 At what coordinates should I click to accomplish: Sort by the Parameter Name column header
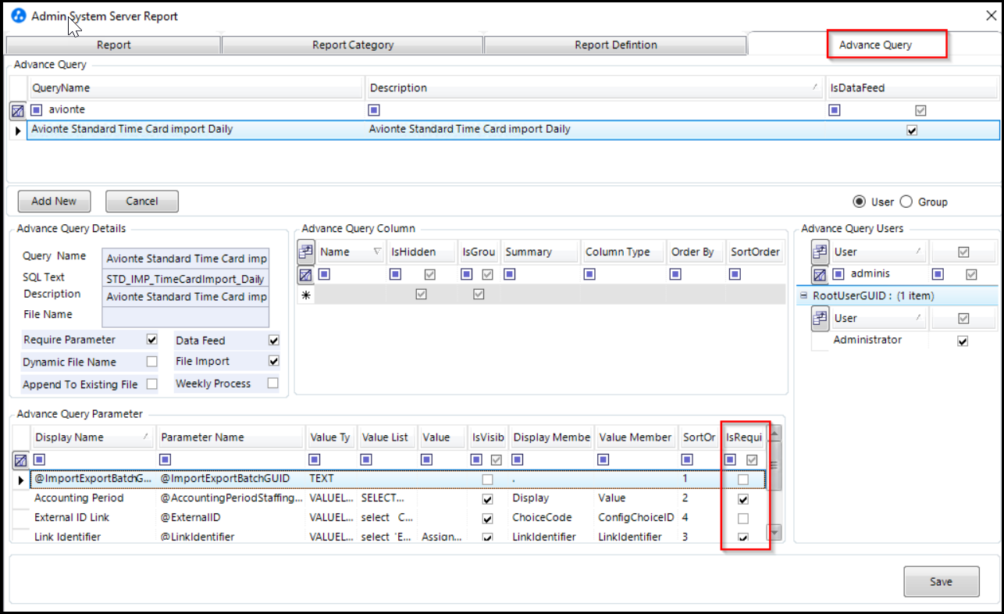[230, 437]
